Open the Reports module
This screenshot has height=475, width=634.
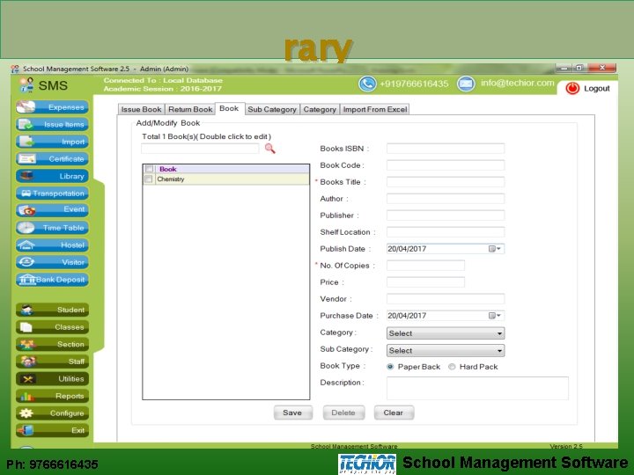tap(52, 396)
